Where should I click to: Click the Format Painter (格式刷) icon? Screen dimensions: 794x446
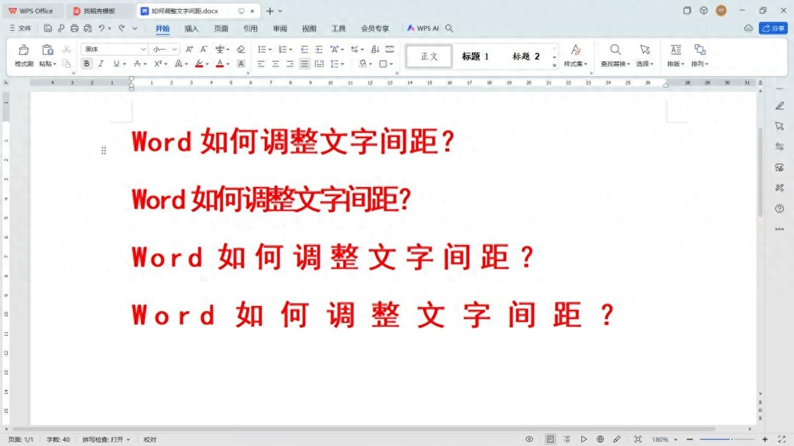[24, 50]
